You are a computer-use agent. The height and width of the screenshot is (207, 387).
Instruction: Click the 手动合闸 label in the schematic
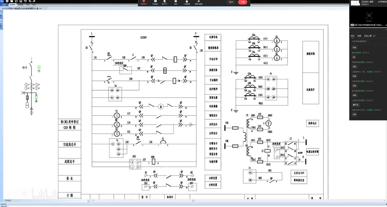coord(213,59)
